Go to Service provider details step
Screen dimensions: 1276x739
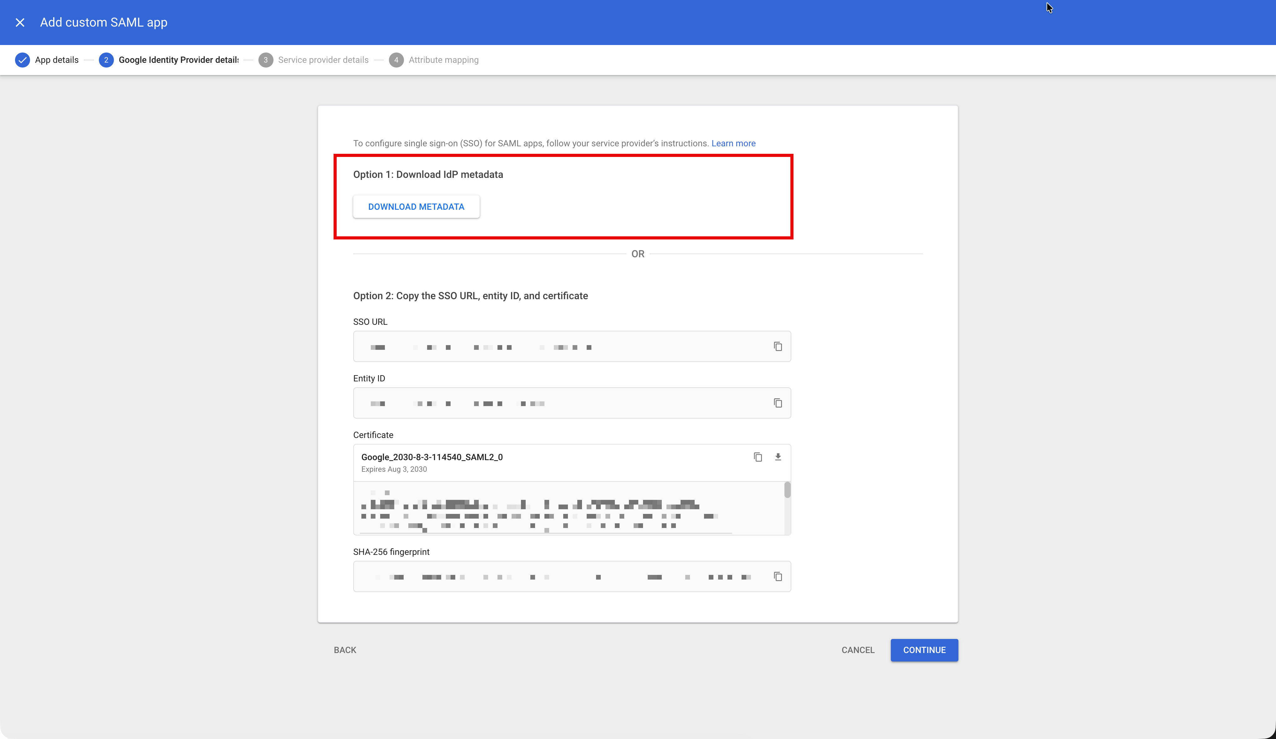[323, 60]
